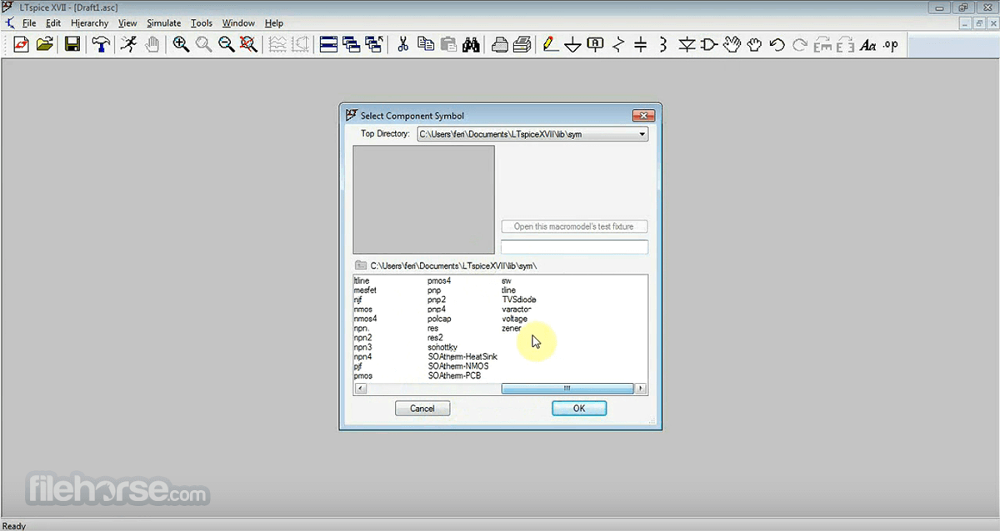Click the horizontal scrollbar thumb in the list
This screenshot has width=1000, height=531.
(x=567, y=389)
